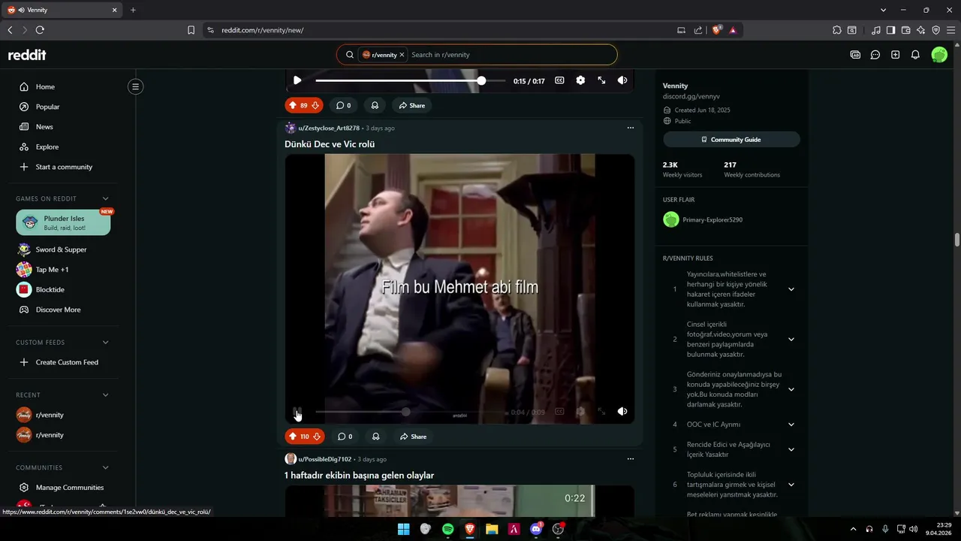Open settings gear on top video
This screenshot has width=961, height=541.
[580, 80]
